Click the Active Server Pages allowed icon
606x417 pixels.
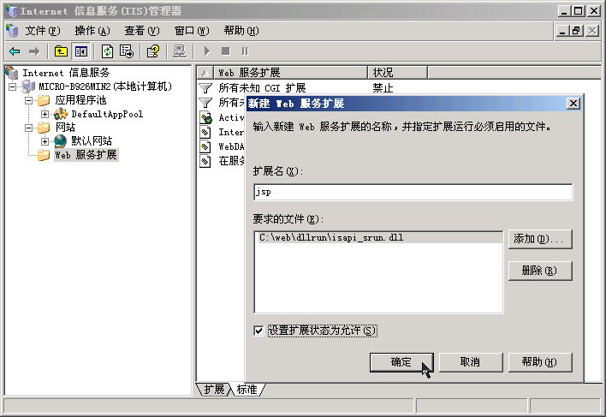click(x=205, y=117)
